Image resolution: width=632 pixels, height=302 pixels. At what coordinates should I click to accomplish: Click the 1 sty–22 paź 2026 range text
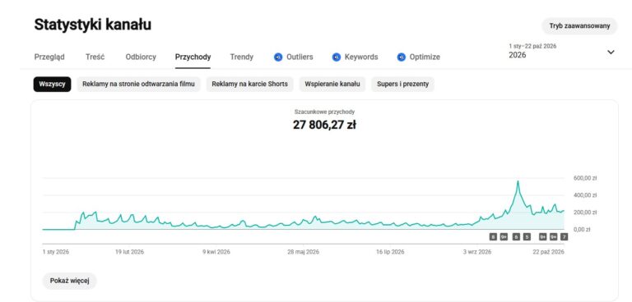click(x=532, y=46)
